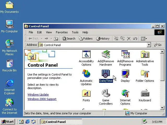Open the Help menu

pyautogui.click(x=85, y=32)
